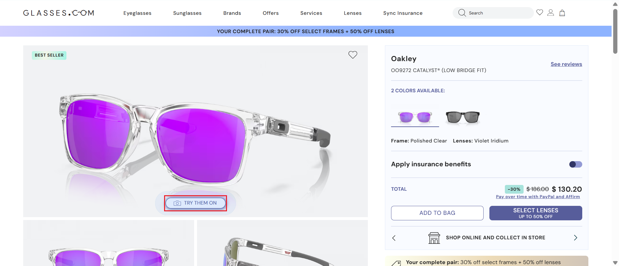Screen dimensions: 619x266
Task: Click Add to Bag button
Action: point(437,213)
